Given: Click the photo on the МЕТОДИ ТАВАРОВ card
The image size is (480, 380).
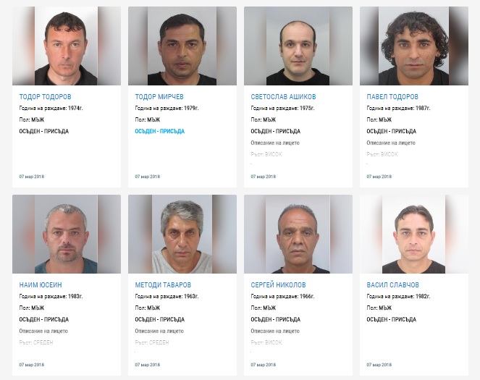Looking at the screenshot, I should coord(182,234).
